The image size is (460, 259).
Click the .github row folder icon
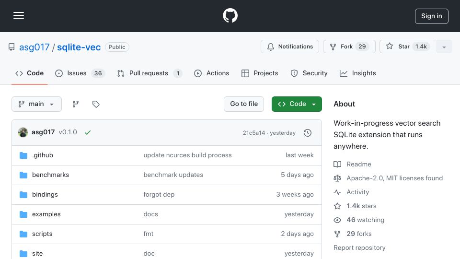(x=23, y=155)
